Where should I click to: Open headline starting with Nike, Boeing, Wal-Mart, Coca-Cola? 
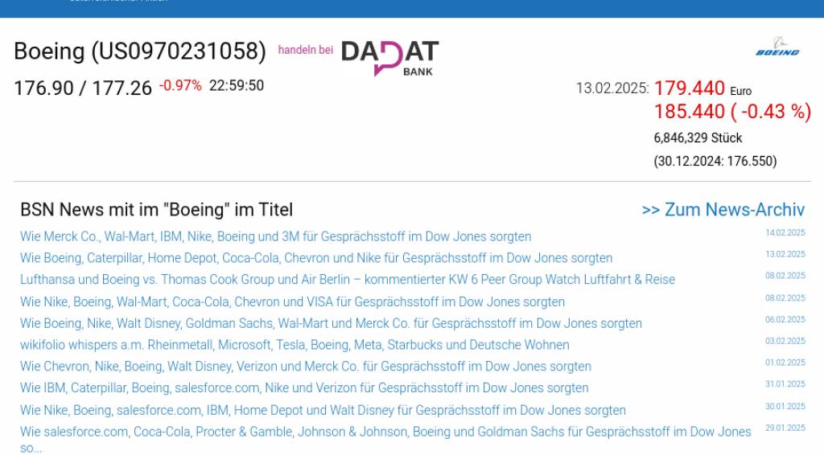tap(292, 302)
